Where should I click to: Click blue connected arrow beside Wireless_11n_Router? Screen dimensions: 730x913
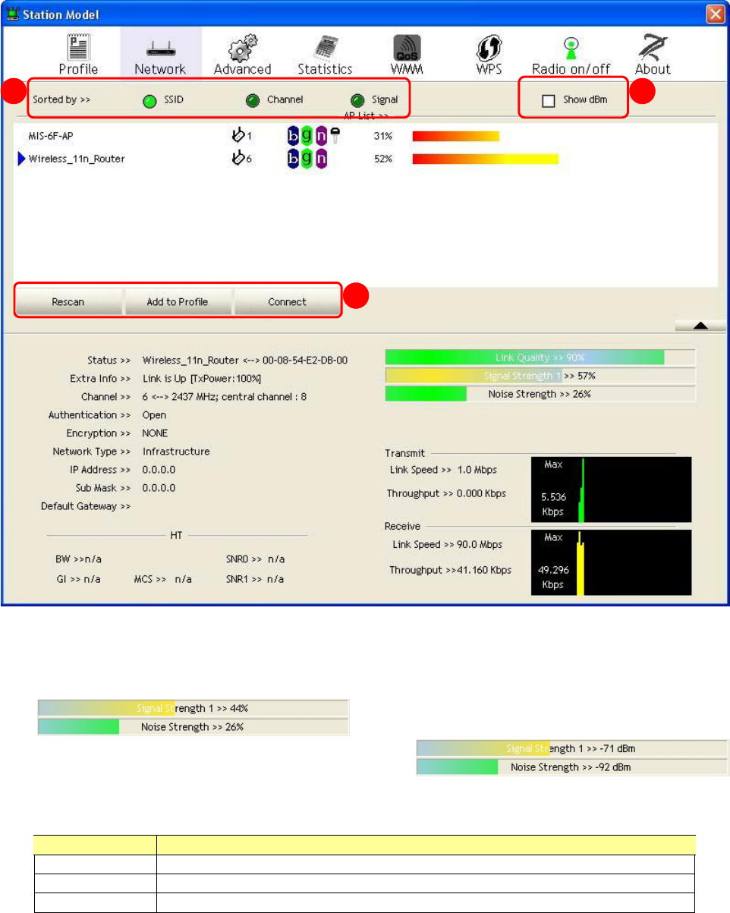coord(21,159)
